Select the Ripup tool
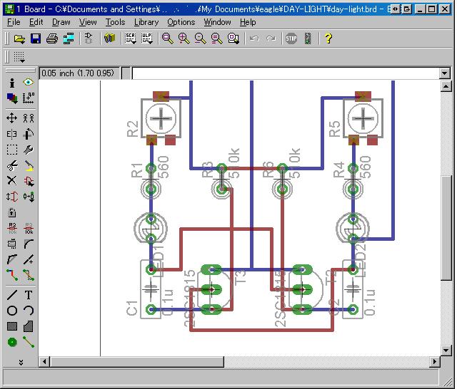 click(29, 275)
